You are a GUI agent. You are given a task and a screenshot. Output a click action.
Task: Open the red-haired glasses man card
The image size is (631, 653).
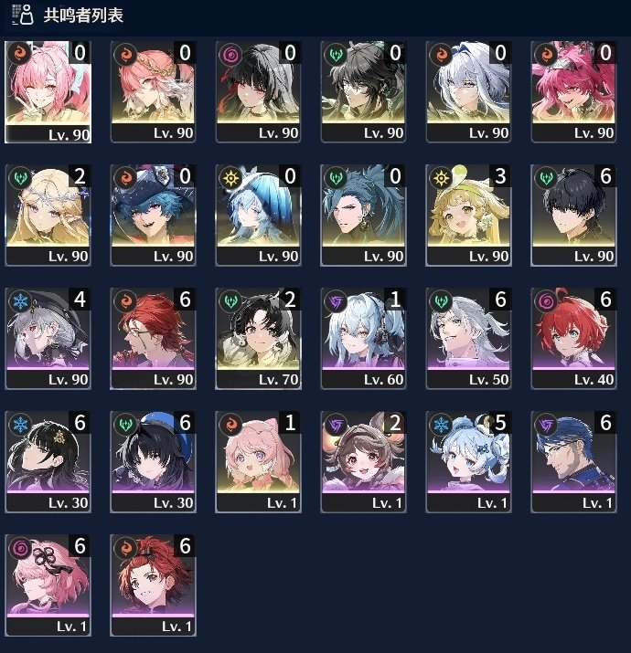[153, 339]
